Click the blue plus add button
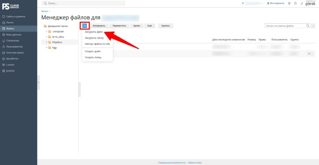 (x=85, y=26)
